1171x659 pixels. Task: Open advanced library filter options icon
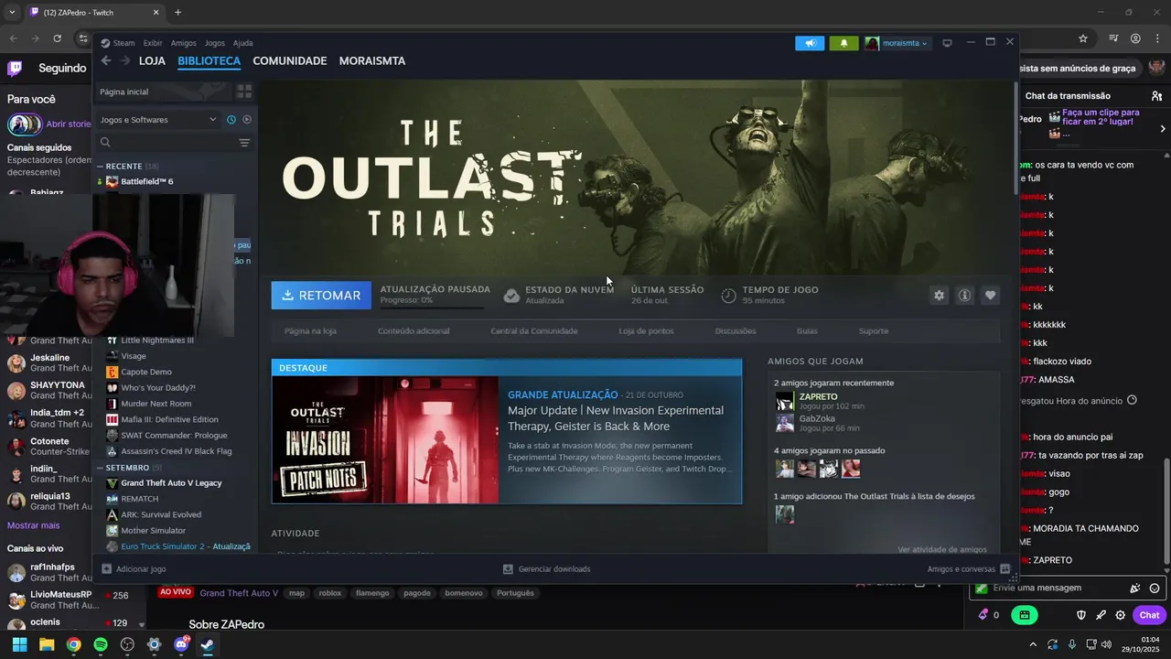[x=244, y=143]
